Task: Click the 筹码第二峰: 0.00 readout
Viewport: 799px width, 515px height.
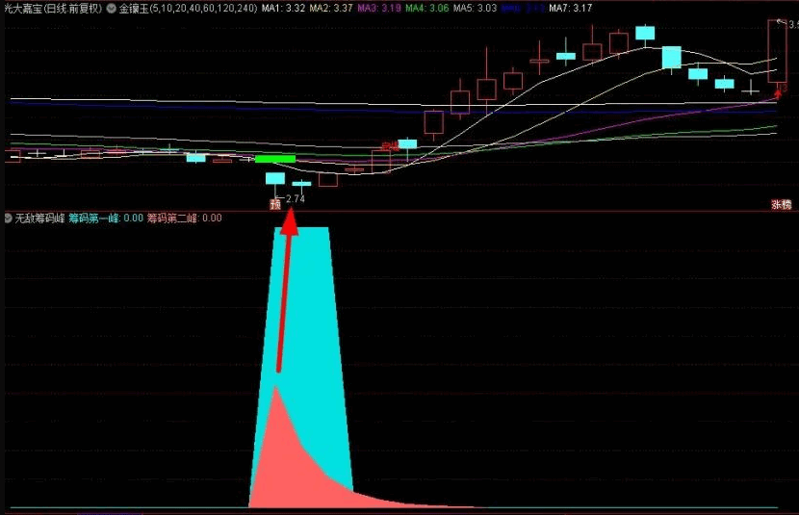Action: 185,218
